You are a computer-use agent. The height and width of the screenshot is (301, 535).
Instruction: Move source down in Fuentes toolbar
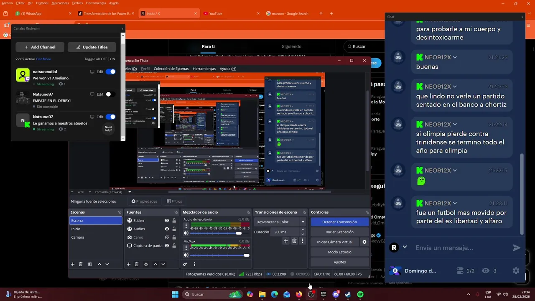pyautogui.click(x=163, y=264)
